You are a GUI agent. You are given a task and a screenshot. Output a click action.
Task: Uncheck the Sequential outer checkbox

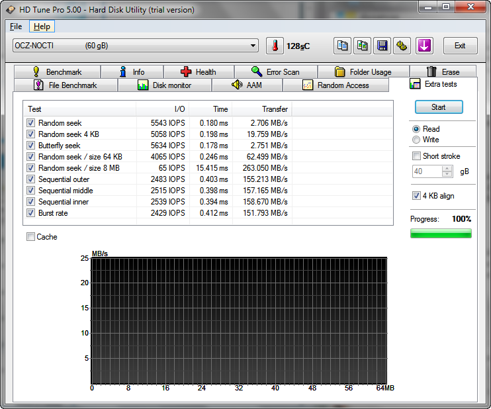coord(30,179)
